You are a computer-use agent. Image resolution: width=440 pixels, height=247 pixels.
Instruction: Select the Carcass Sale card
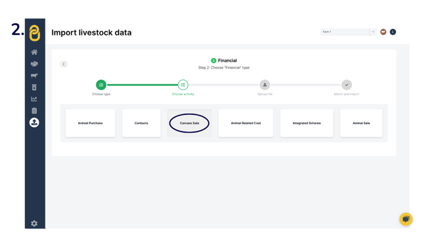189,123
